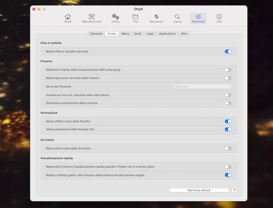Enable Mostra percorso nel titolo delle finestre
273x208 pixels.
(228, 78)
